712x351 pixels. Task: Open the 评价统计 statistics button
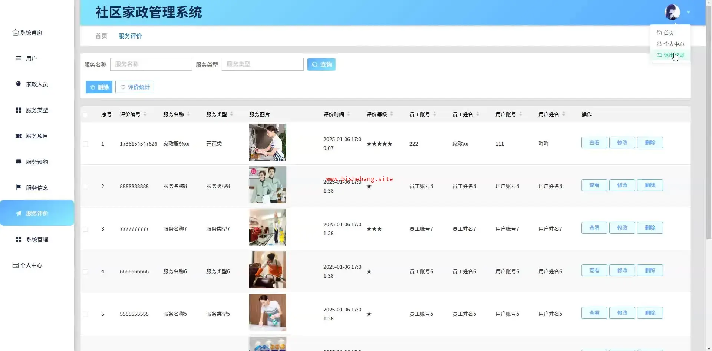[x=135, y=87]
